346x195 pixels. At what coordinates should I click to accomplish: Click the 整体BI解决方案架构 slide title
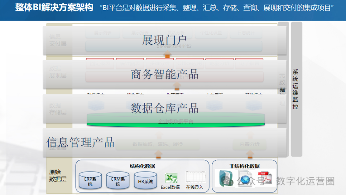click(54, 7)
